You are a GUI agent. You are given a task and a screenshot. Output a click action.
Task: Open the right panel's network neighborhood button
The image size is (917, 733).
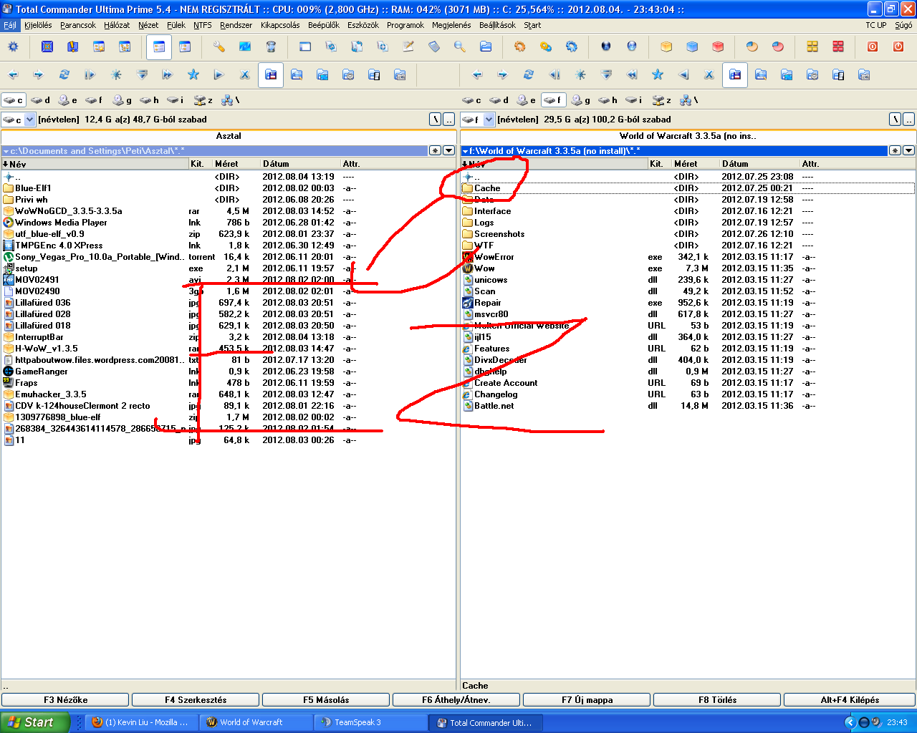click(x=689, y=100)
